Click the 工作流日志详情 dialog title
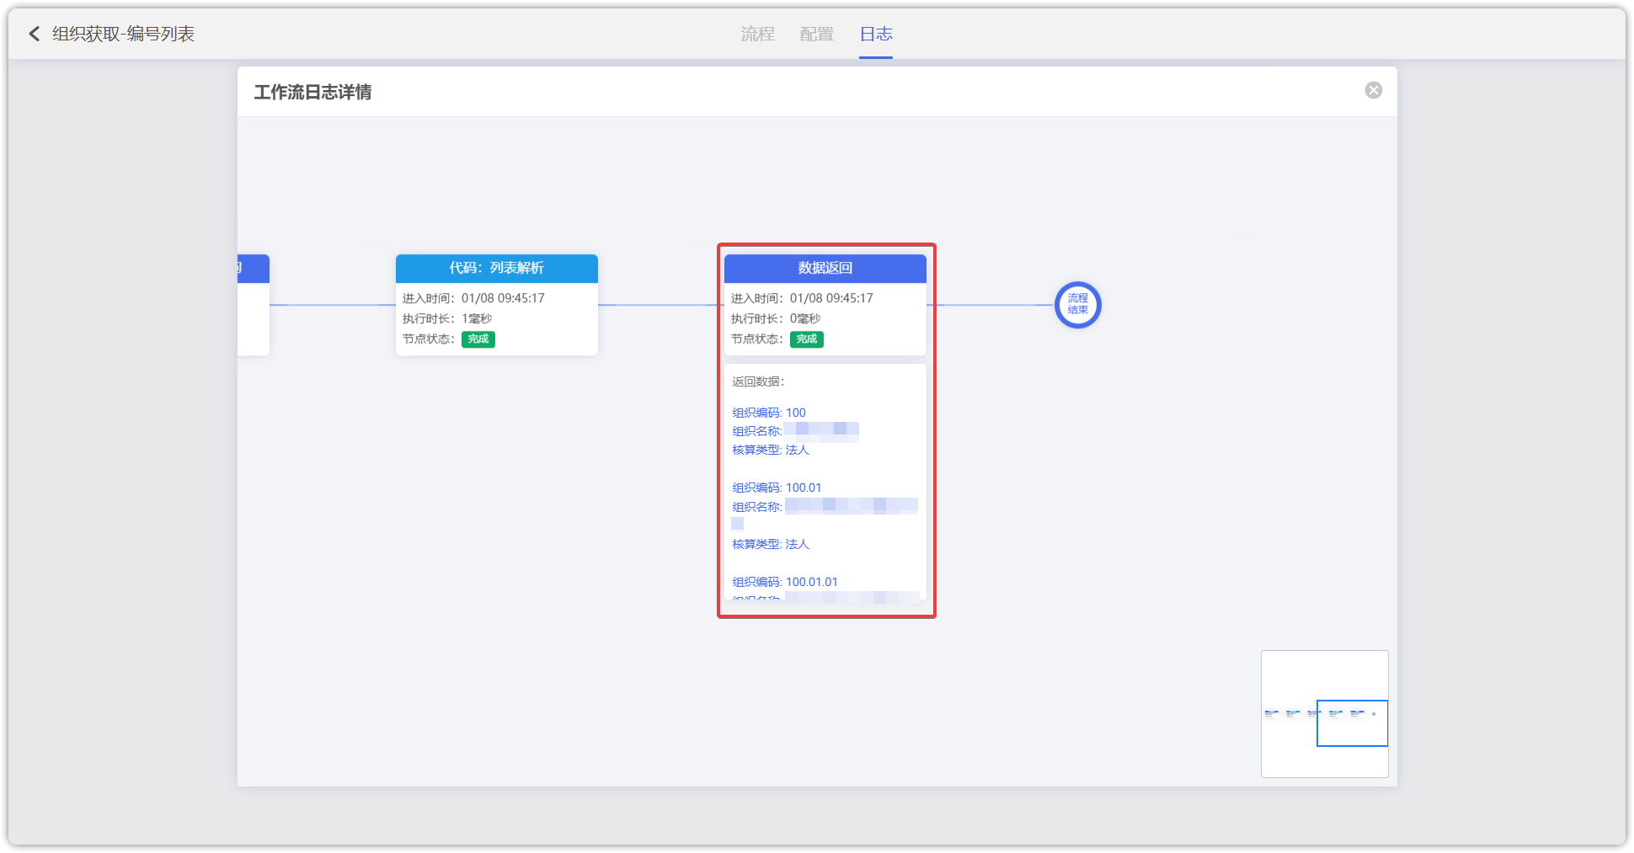 coord(312,92)
